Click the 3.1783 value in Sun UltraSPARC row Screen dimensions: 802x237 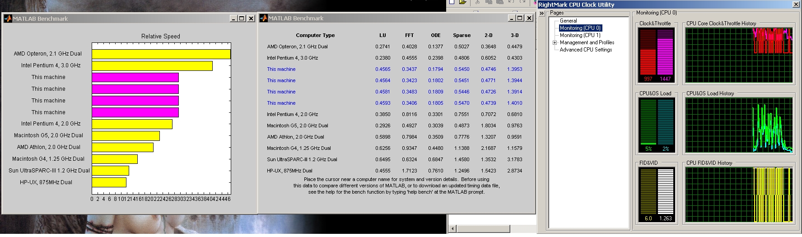click(515, 159)
